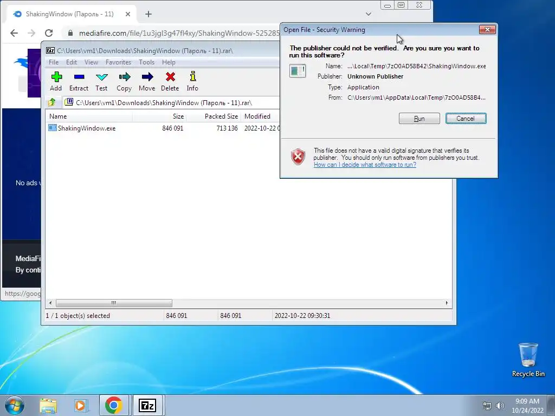Click the Move tool in 7-Zip
Screen dimensions: 555x416
coord(147,81)
